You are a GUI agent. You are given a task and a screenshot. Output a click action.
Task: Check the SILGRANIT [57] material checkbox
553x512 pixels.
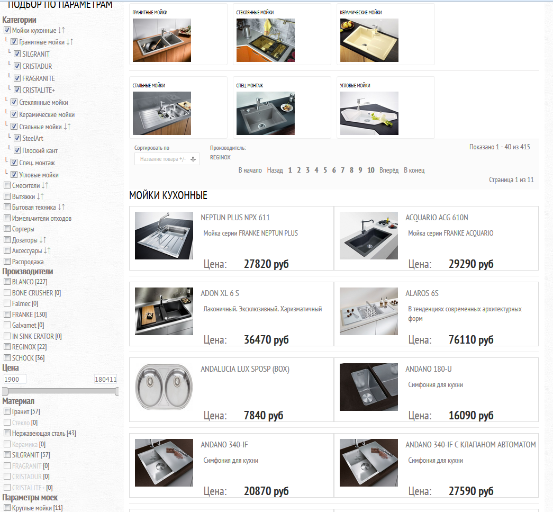[7, 455]
